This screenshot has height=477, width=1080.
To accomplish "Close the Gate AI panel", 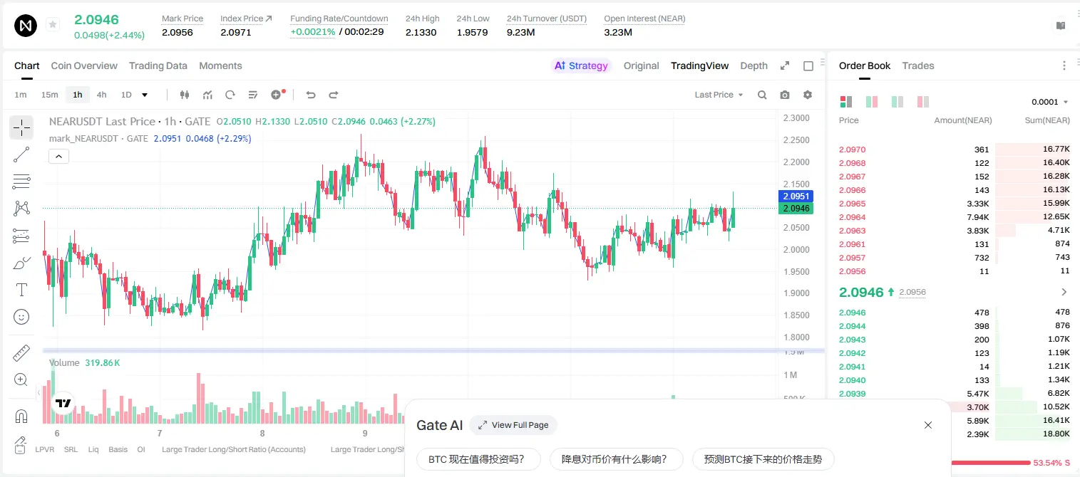I will [x=928, y=425].
